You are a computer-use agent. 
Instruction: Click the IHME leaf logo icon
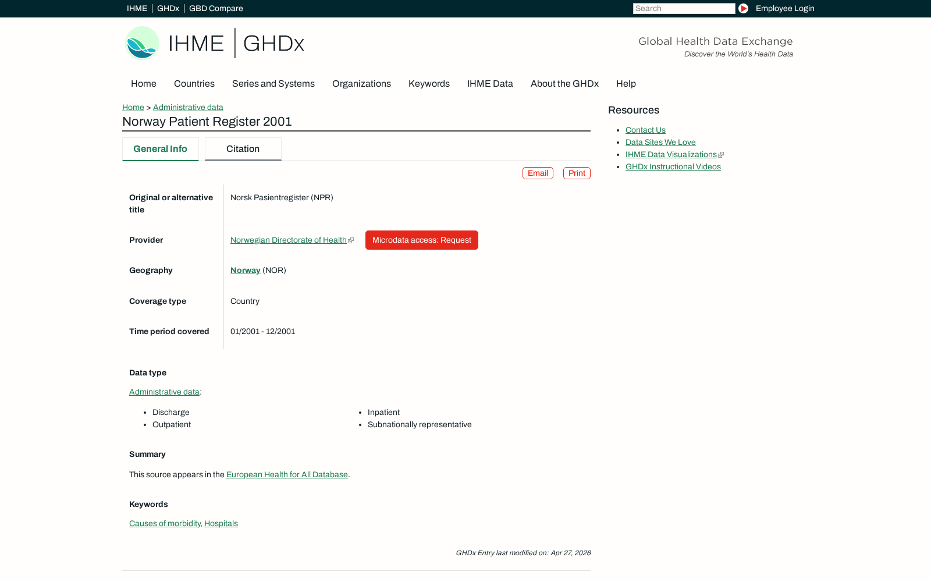point(142,43)
